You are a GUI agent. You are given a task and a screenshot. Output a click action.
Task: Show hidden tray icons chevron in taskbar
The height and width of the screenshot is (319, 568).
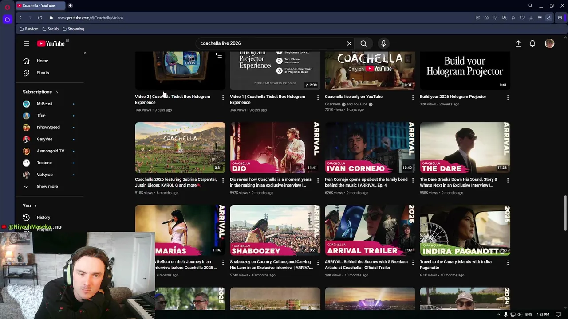pos(498,315)
